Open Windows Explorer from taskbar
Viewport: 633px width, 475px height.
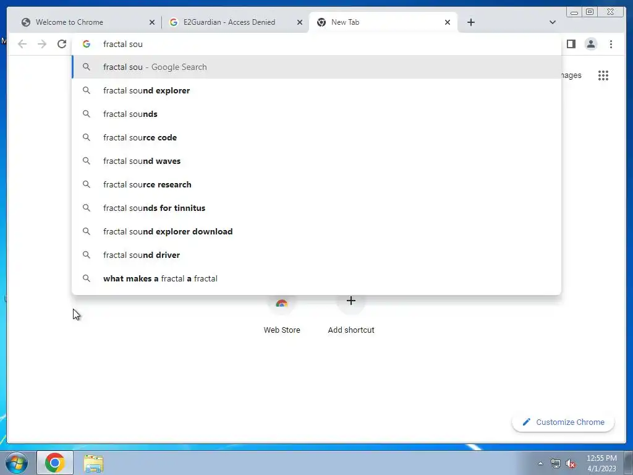click(93, 463)
